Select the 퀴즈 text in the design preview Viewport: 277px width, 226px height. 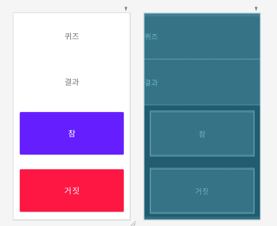[x=72, y=36]
